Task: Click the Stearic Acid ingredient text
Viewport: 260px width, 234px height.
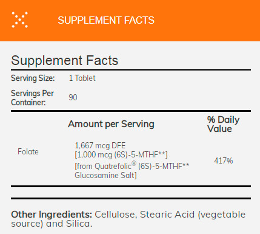Action: tap(167, 215)
